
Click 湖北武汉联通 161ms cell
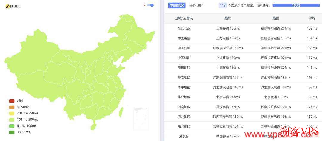point(276,87)
